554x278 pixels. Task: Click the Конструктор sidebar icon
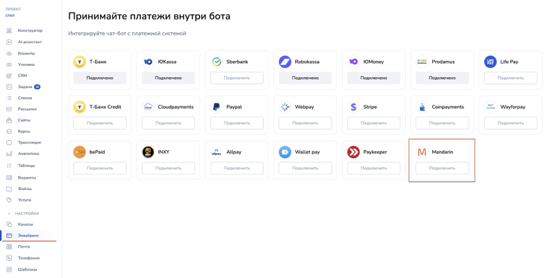coord(9,31)
